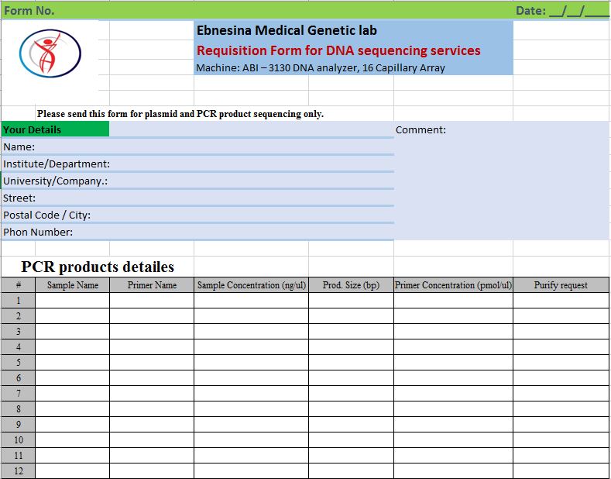Select row number 5 cell
Screen dimensions: 611x479
19,363
